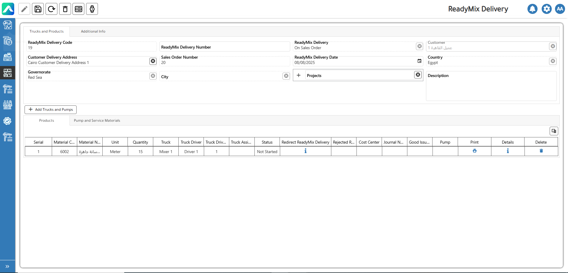Click the refresh icon in toolbar

51,9
